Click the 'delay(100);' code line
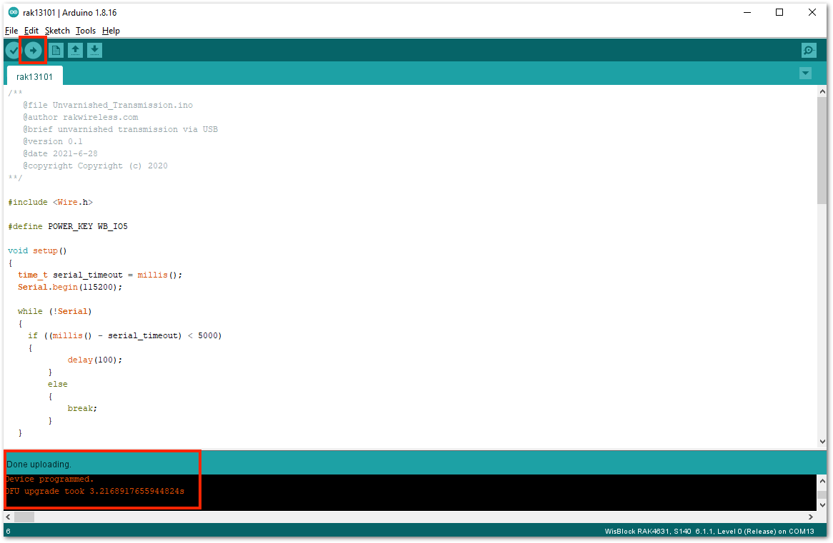The image size is (833, 543). point(94,360)
